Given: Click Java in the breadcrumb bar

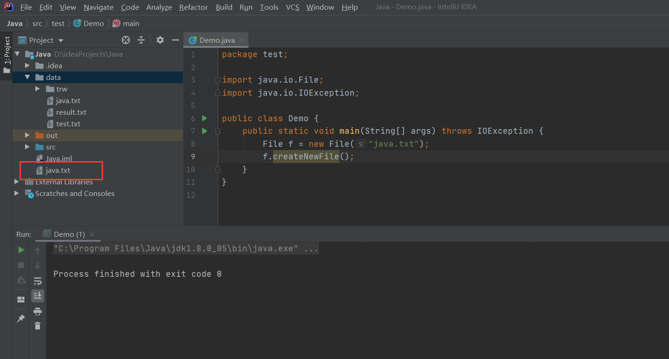Looking at the screenshot, I should point(15,23).
